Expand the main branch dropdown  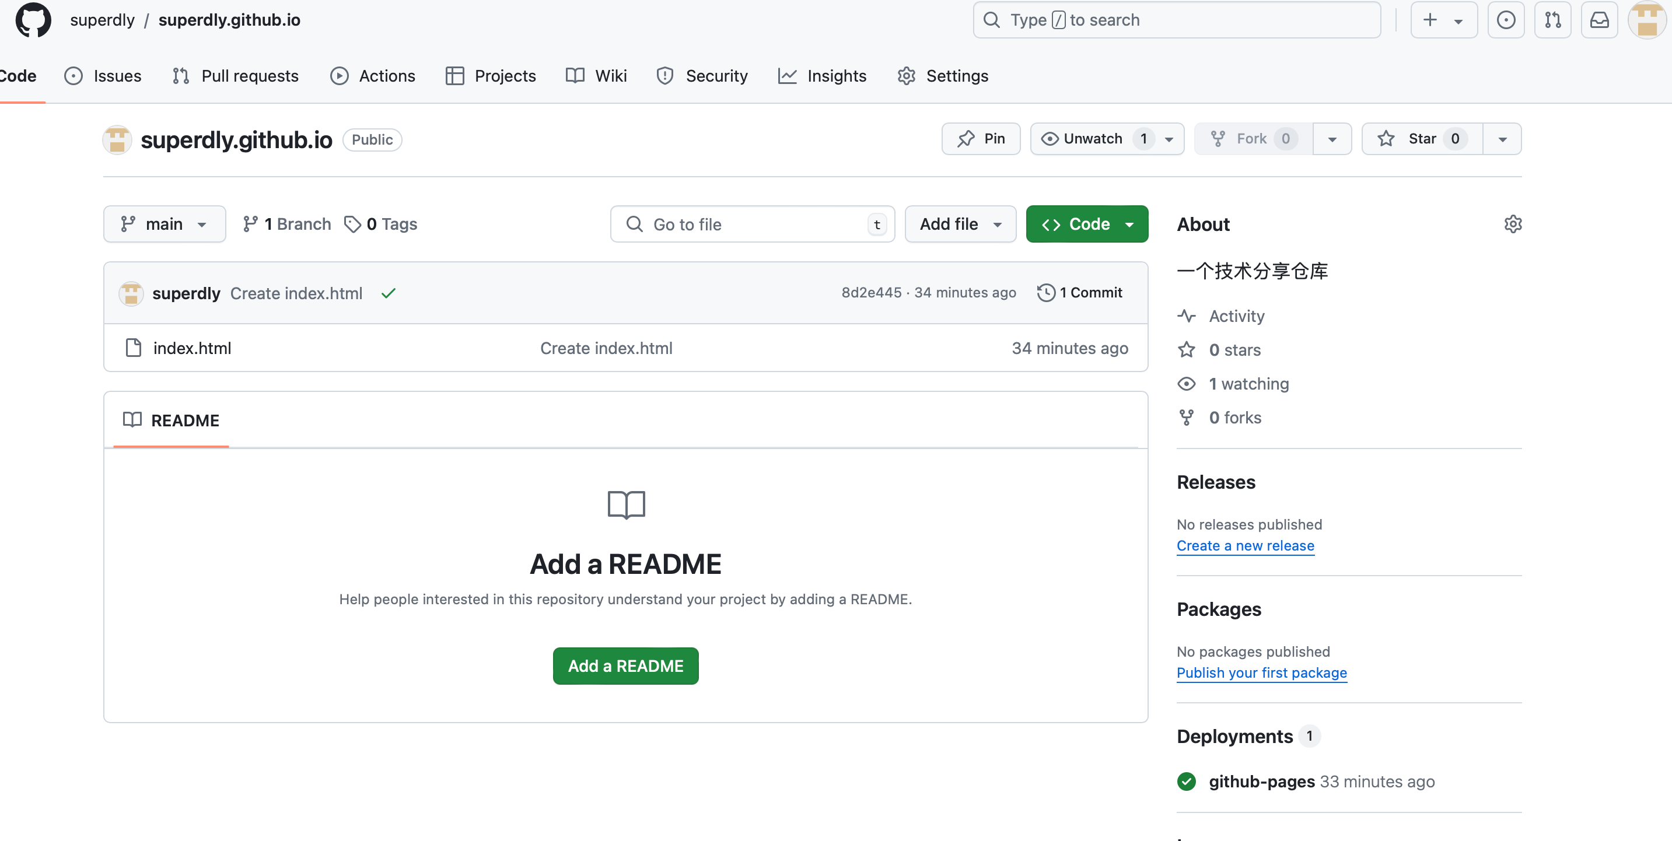pos(164,225)
